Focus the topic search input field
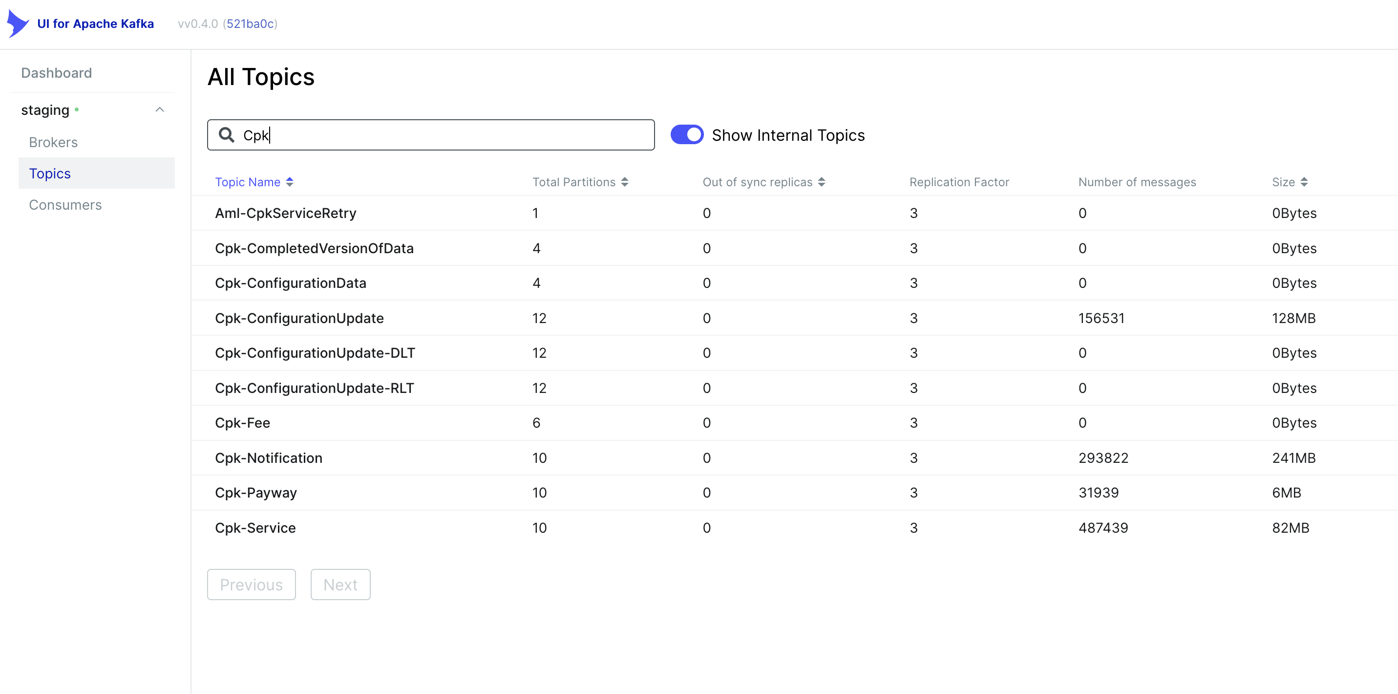 tap(445, 135)
